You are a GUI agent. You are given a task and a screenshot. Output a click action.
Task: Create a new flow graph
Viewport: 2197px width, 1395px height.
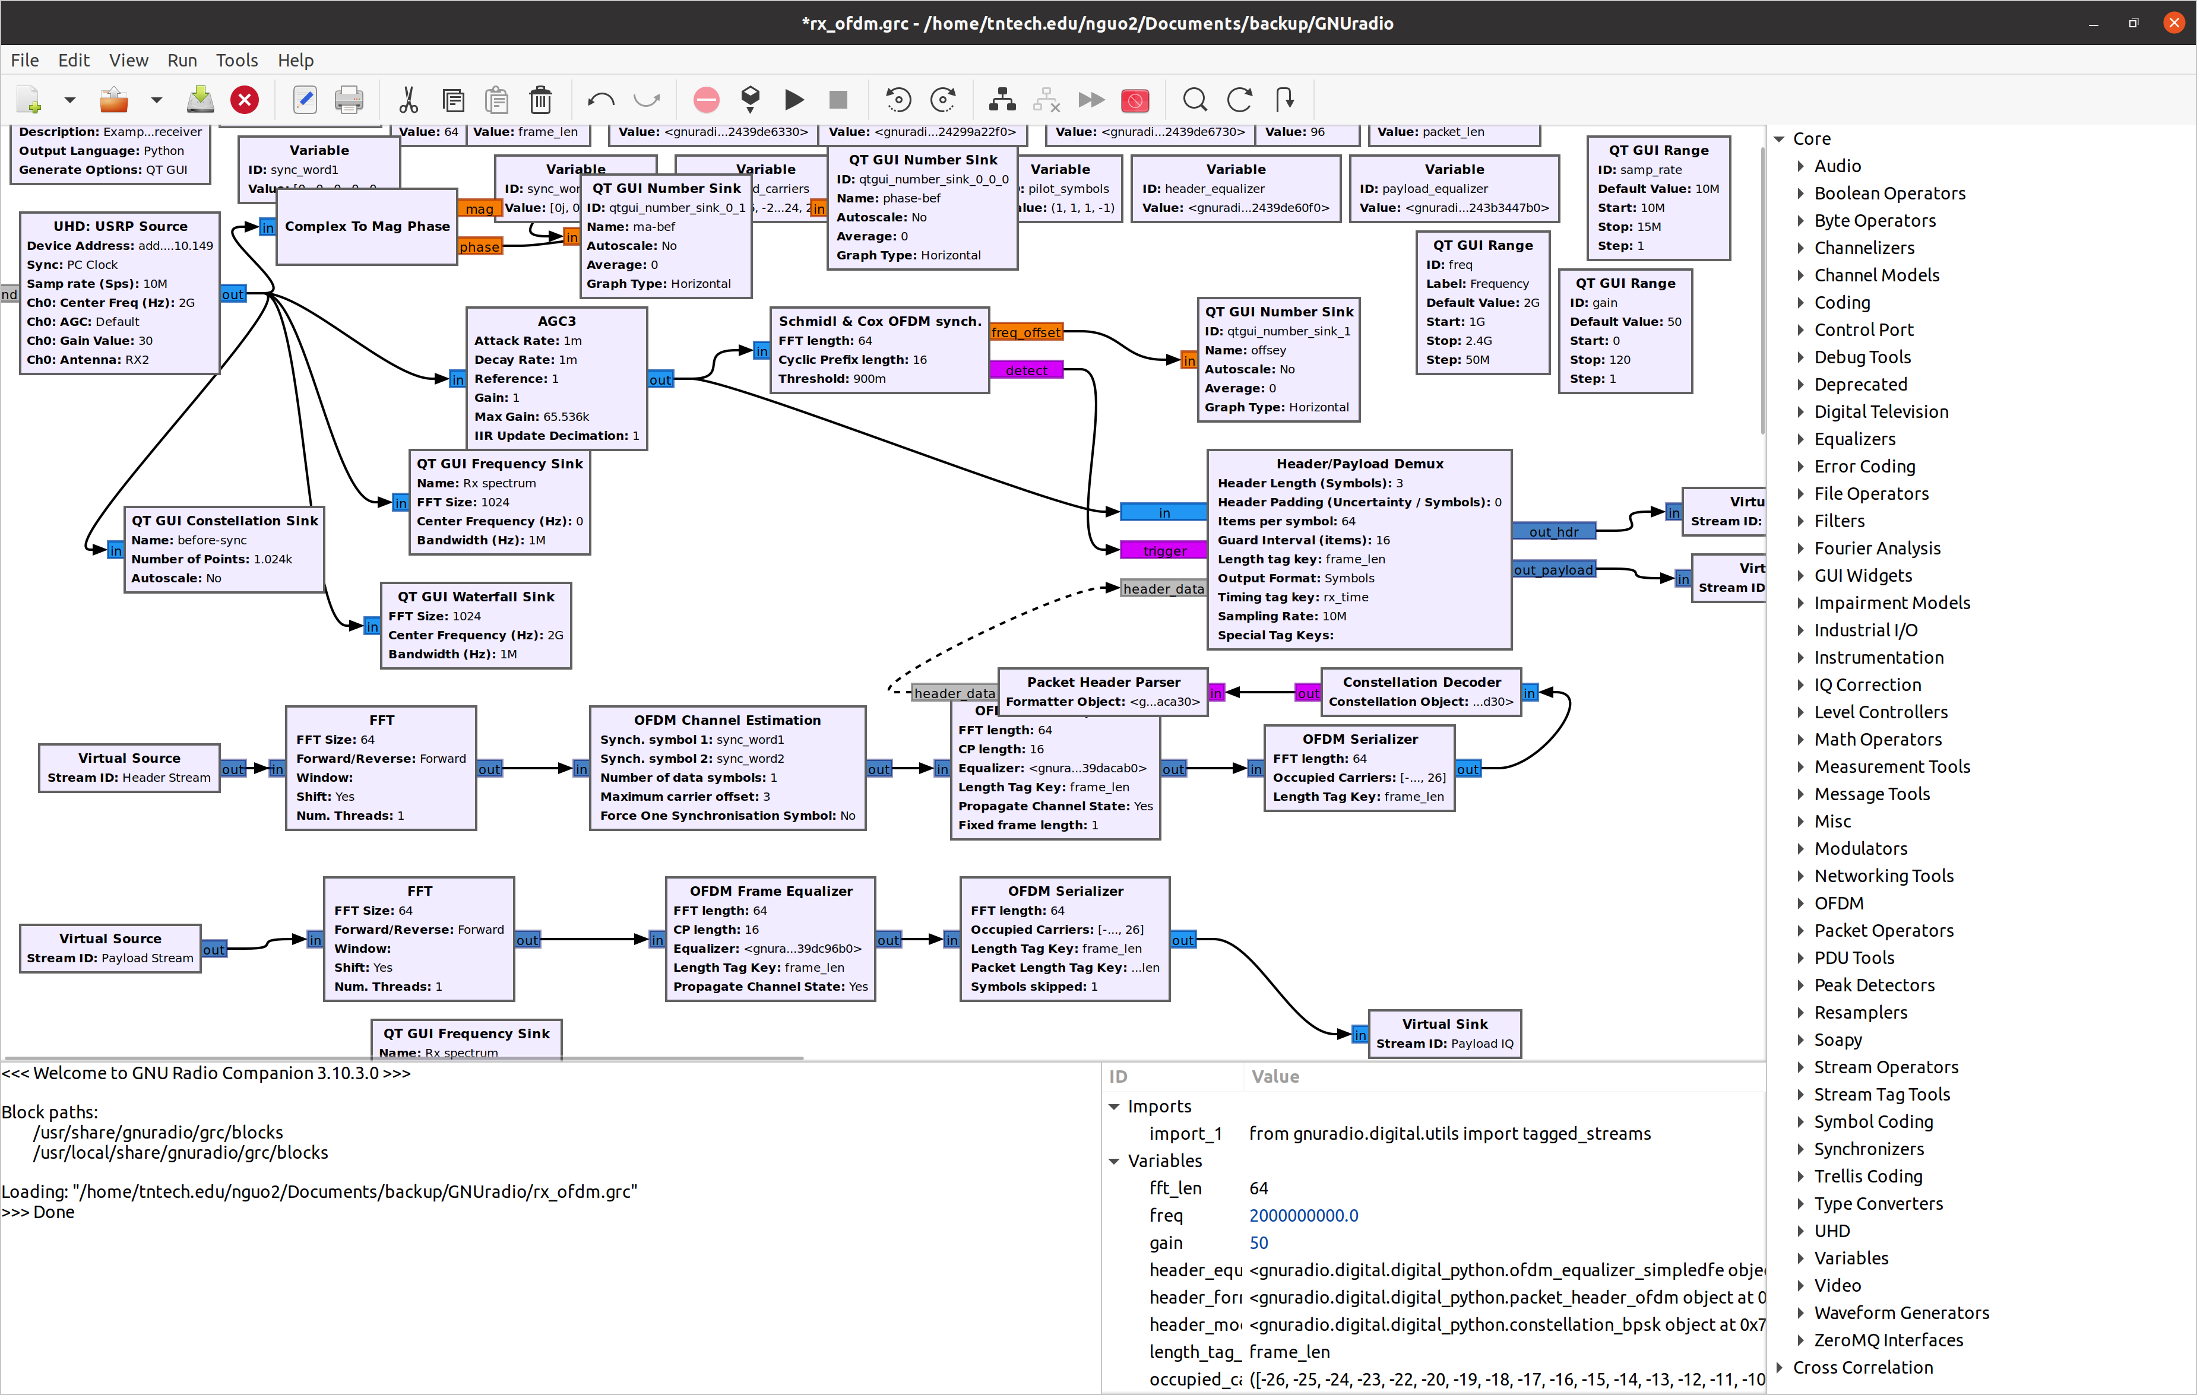click(x=29, y=100)
